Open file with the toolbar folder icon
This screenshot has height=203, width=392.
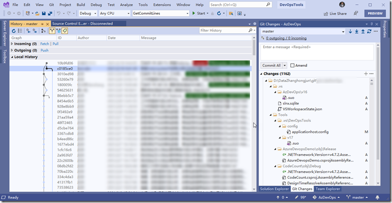coord(37,13)
